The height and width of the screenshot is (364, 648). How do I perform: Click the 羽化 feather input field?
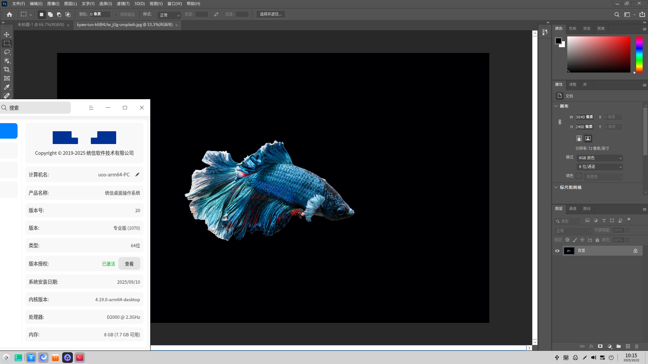(x=100, y=14)
